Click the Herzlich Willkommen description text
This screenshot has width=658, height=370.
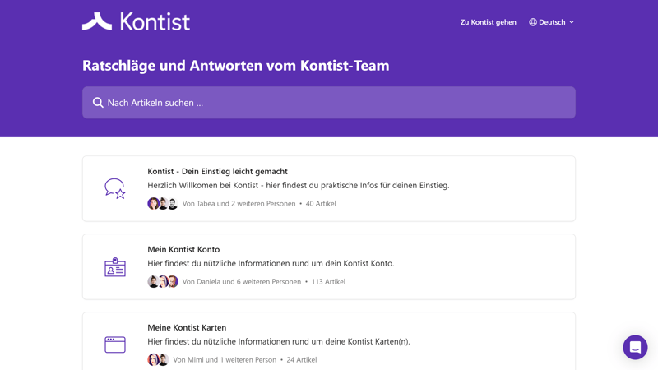(x=298, y=186)
